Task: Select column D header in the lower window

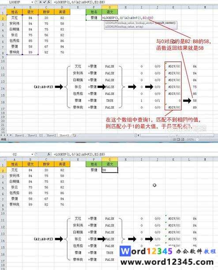Action: click(62, 160)
